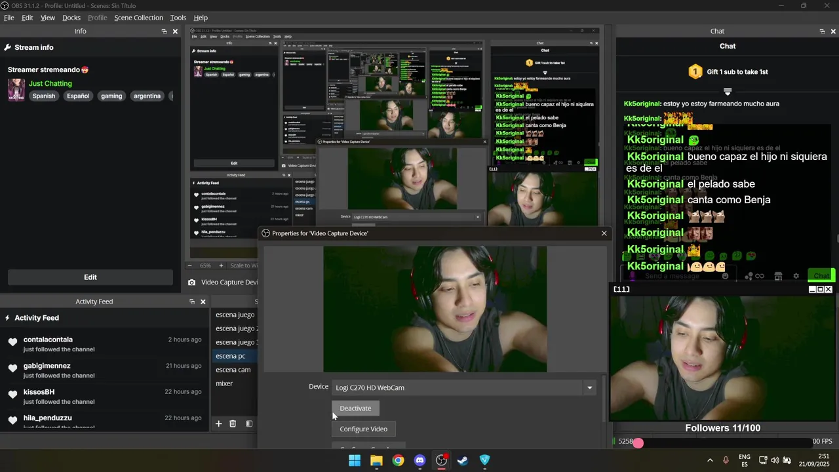
Task: Open the Docks menu
Action: [71, 18]
